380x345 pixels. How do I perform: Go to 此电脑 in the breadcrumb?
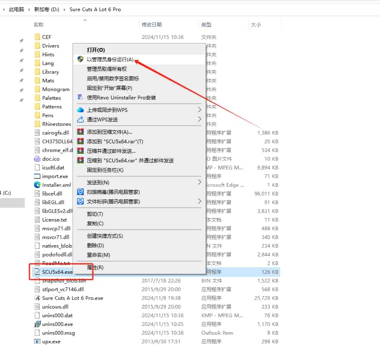pos(17,10)
